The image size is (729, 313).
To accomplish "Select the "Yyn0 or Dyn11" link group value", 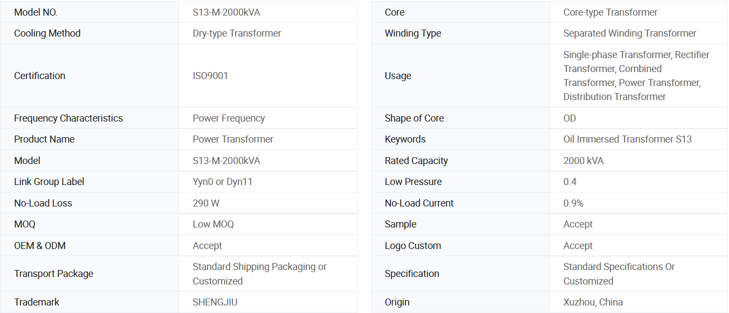I will [222, 182].
